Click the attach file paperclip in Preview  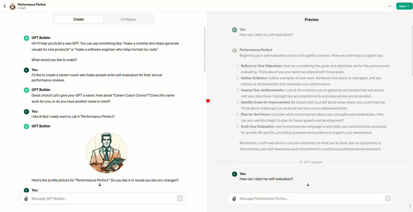[x=234, y=199]
